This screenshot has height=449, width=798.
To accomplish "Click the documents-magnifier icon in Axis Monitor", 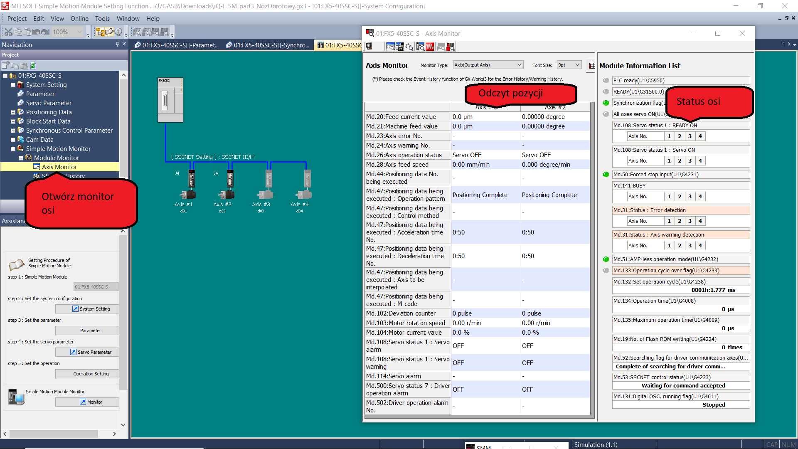I will 409,47.
